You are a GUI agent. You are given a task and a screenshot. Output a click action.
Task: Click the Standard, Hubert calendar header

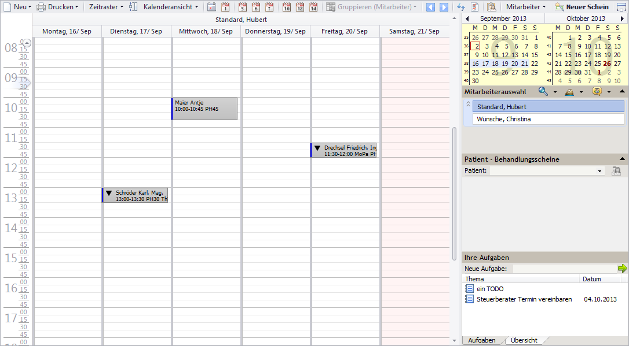pos(241,20)
